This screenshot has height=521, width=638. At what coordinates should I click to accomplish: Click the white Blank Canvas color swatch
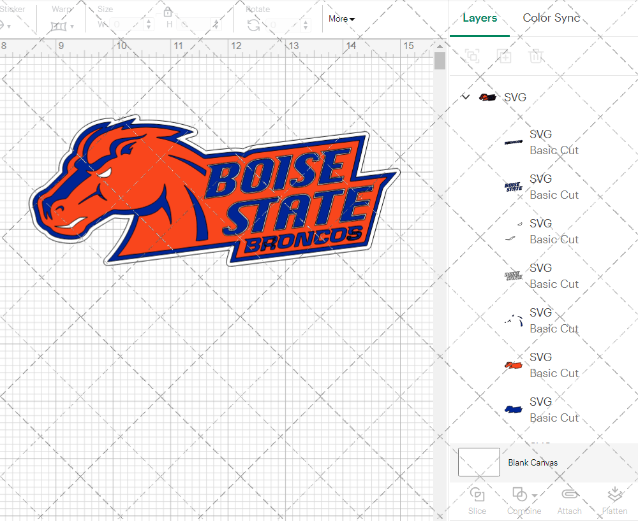point(478,462)
